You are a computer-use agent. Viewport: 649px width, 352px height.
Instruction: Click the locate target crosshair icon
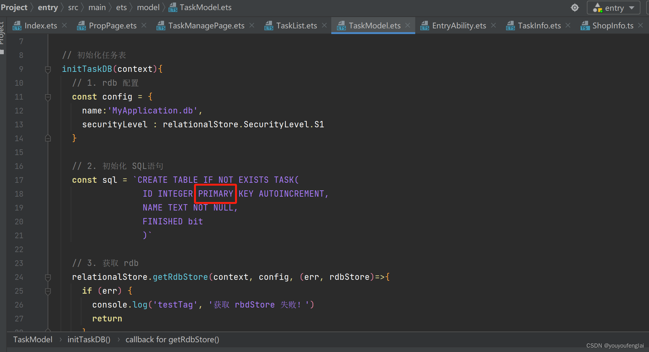575,8
